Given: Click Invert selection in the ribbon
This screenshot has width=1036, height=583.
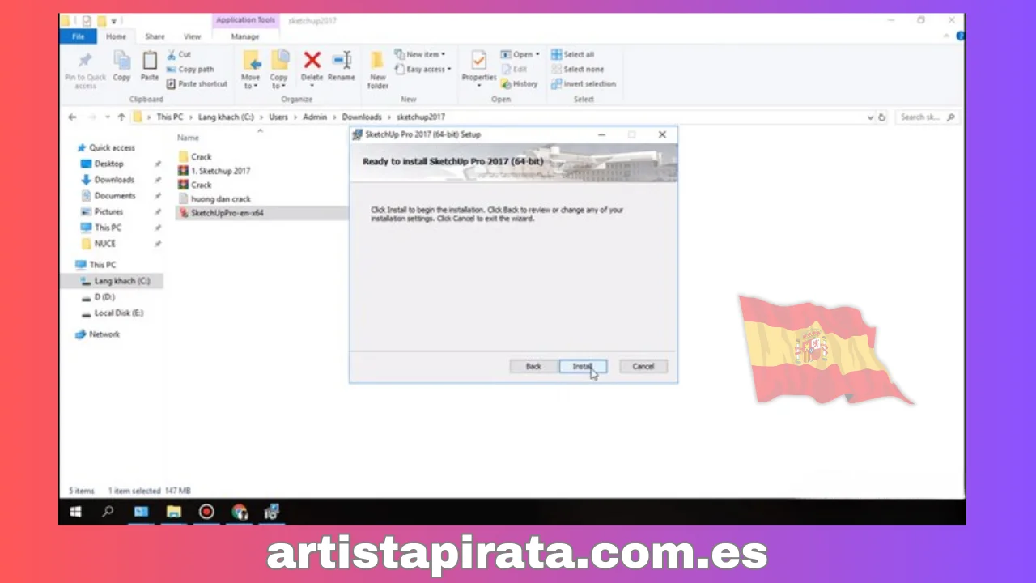Looking at the screenshot, I should 584,83.
